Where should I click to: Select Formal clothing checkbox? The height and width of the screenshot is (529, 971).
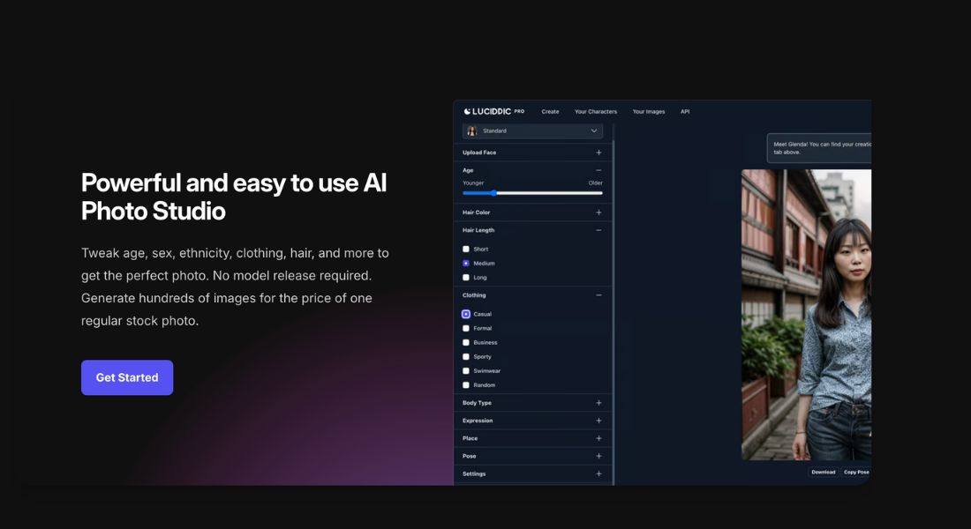coord(466,329)
